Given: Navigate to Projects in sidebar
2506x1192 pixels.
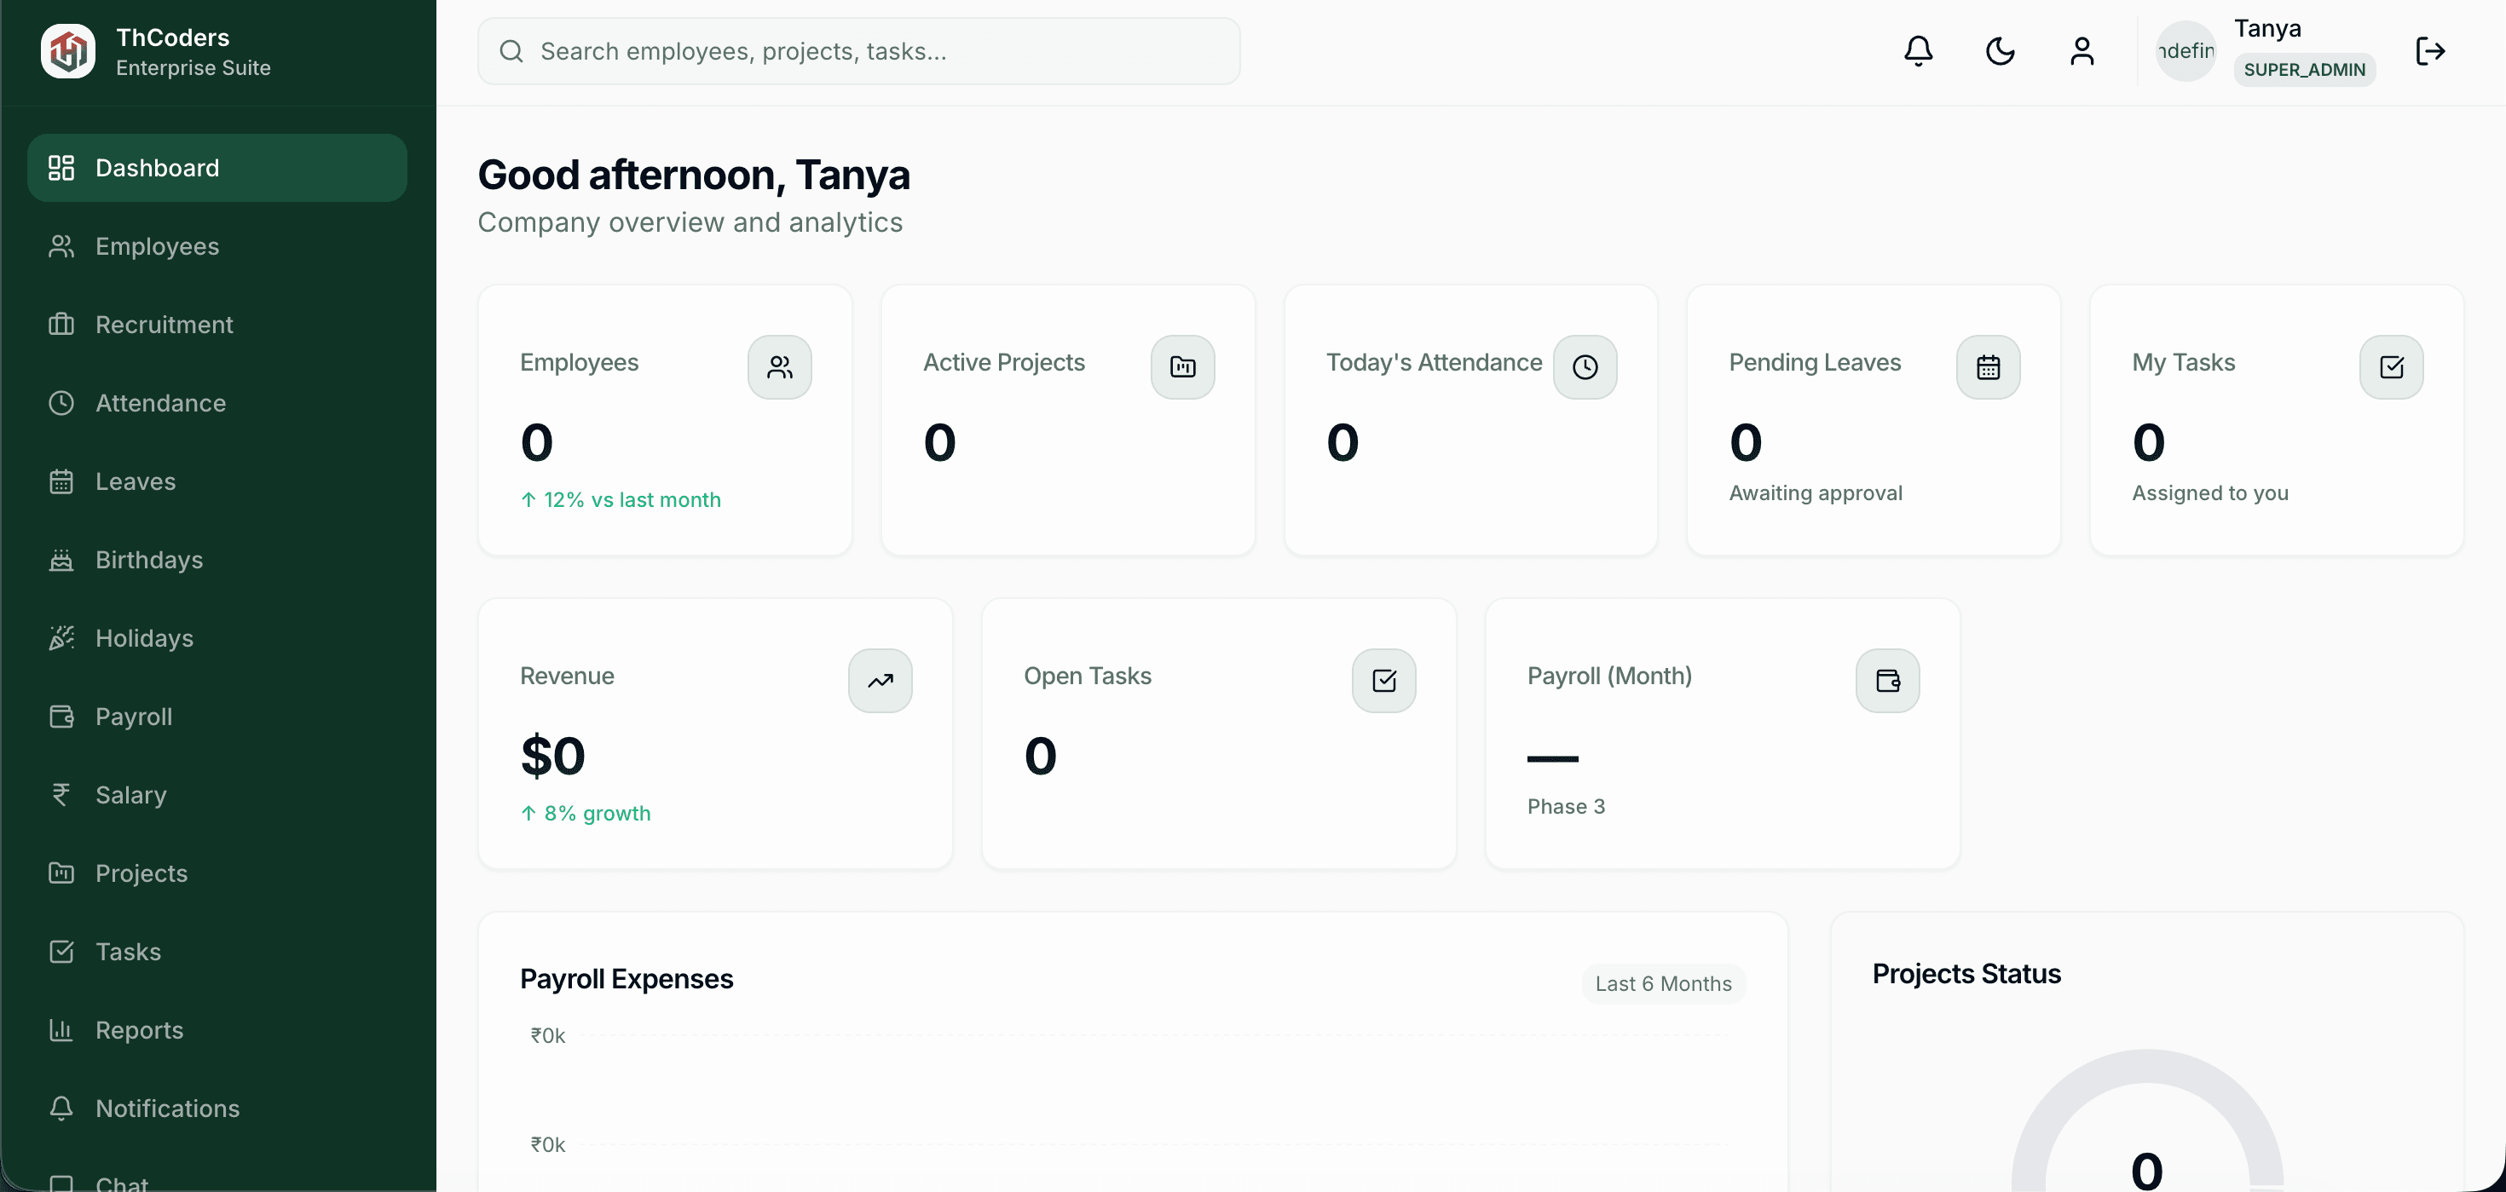Looking at the screenshot, I should click(217, 873).
